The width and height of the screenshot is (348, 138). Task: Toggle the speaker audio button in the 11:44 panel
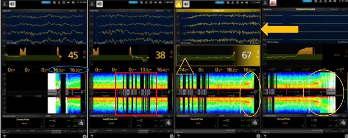coord(99,4)
